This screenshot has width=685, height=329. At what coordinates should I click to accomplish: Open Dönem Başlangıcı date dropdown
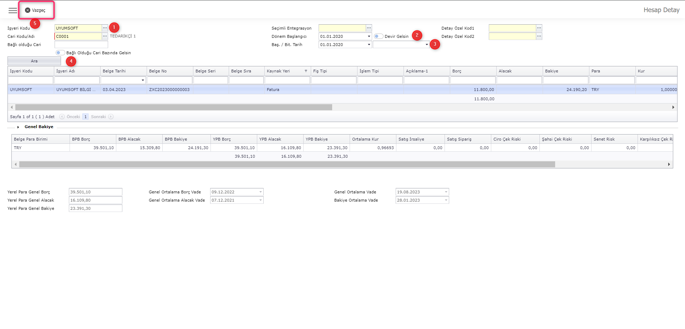pos(369,36)
